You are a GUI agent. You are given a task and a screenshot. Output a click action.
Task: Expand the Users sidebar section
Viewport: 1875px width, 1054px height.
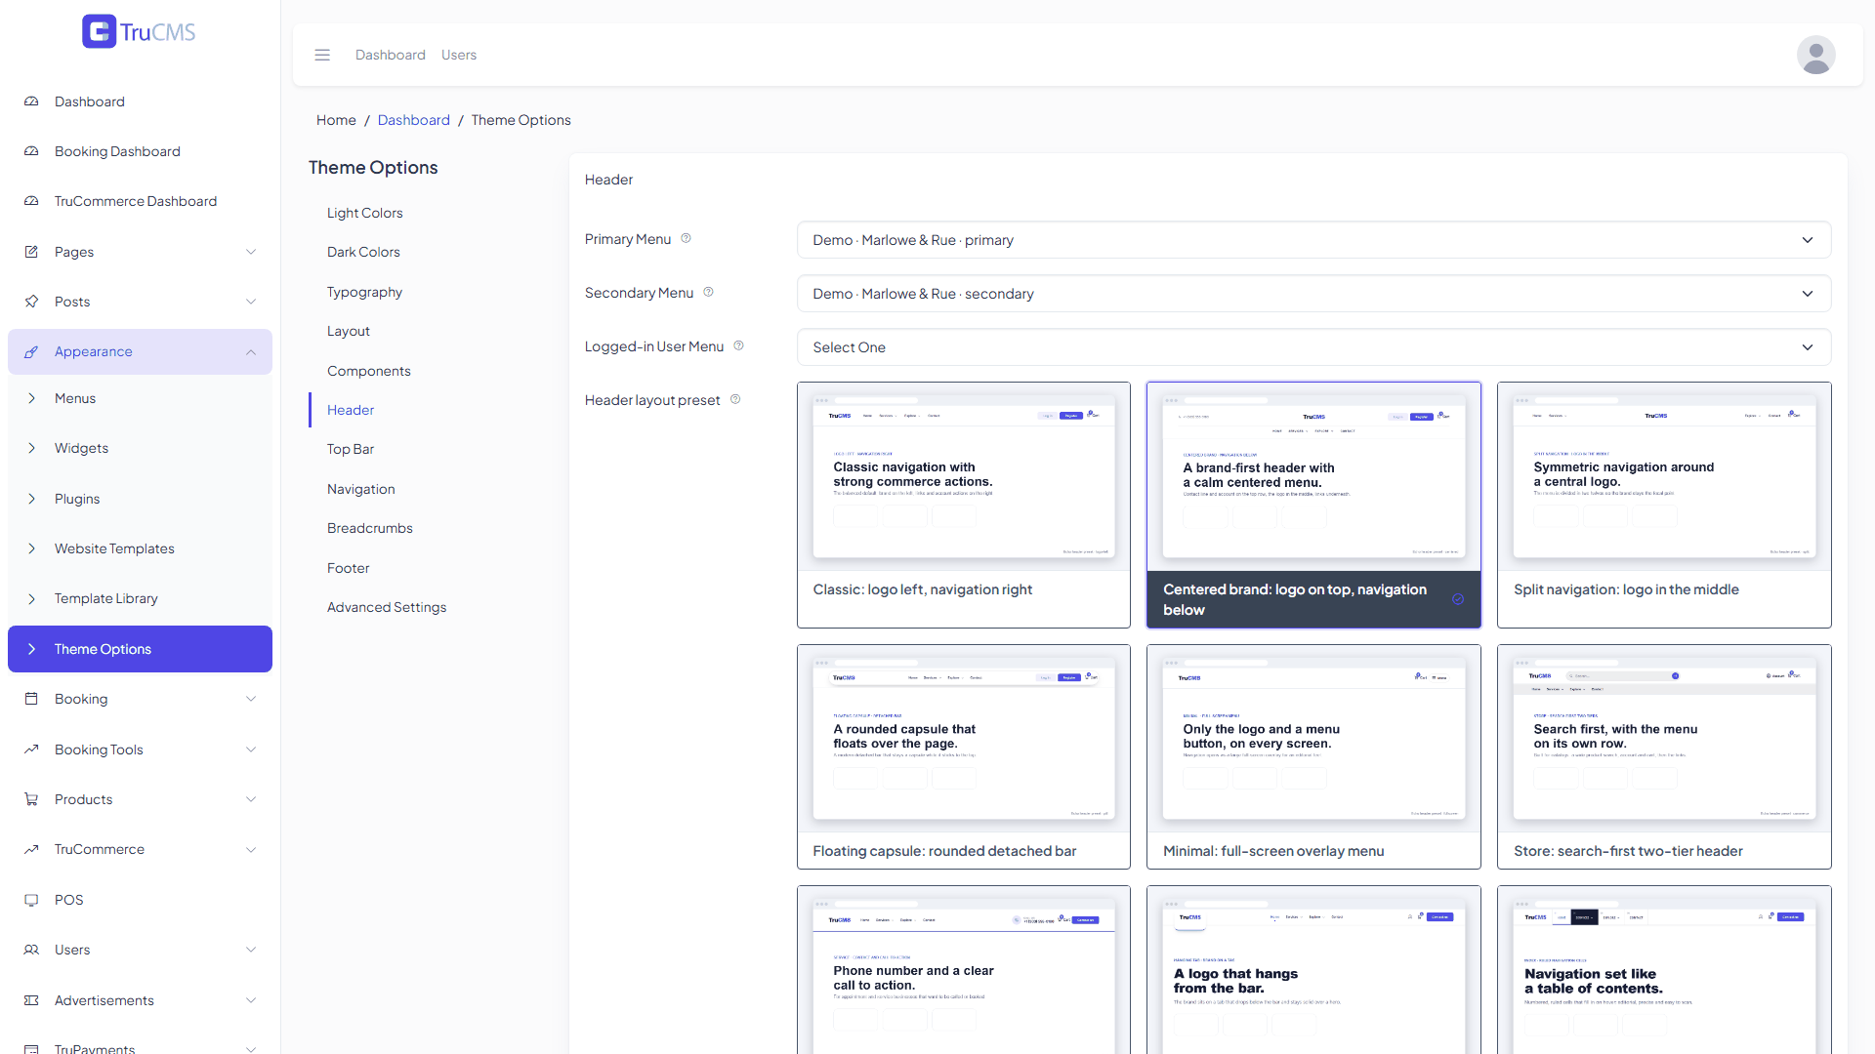click(x=251, y=950)
